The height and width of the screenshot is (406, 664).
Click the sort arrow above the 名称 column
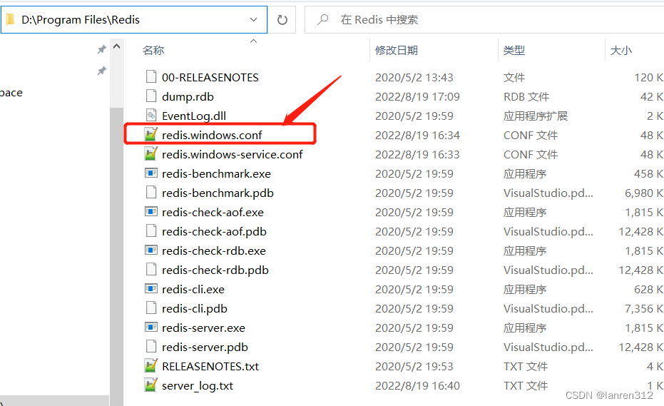tap(253, 41)
